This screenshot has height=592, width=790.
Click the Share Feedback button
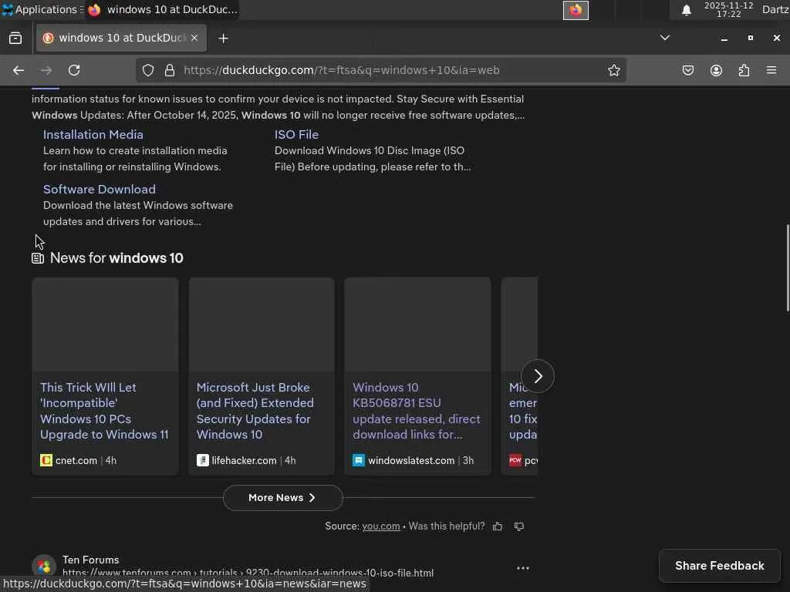pos(720,565)
